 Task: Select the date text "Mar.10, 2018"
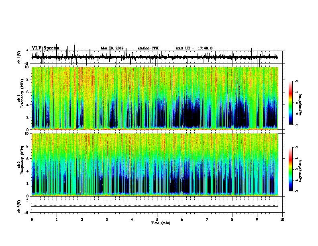[x=112, y=48]
